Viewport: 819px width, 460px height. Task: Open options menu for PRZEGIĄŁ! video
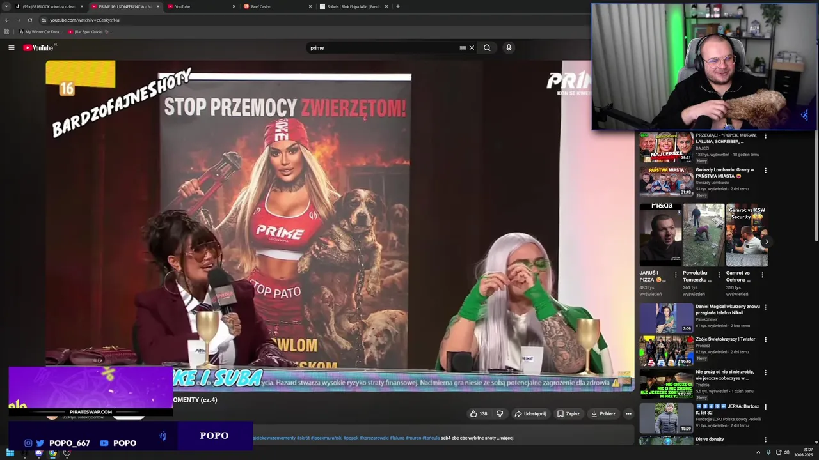pos(765,136)
